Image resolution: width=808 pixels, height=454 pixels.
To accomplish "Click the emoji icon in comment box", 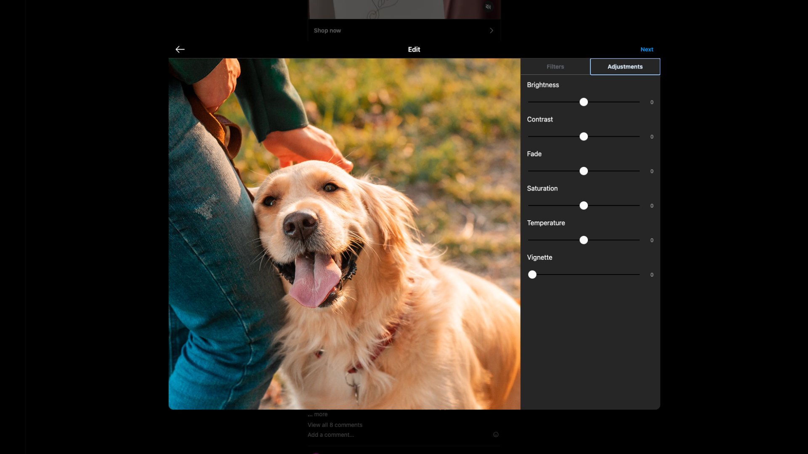I will 496,435.
